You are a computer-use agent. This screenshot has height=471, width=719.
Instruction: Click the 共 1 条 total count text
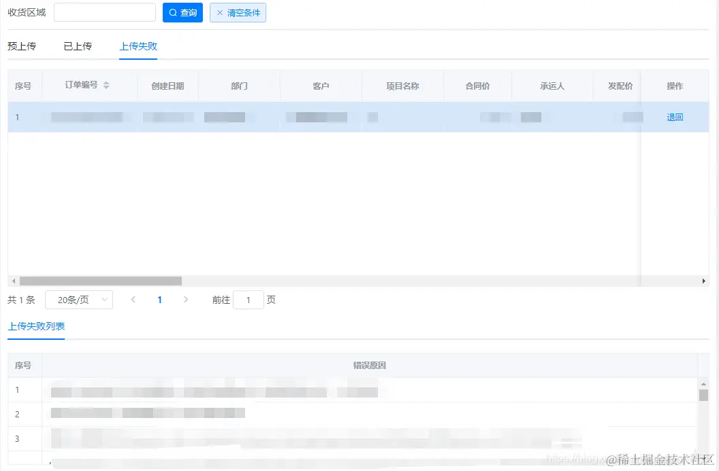(21, 300)
